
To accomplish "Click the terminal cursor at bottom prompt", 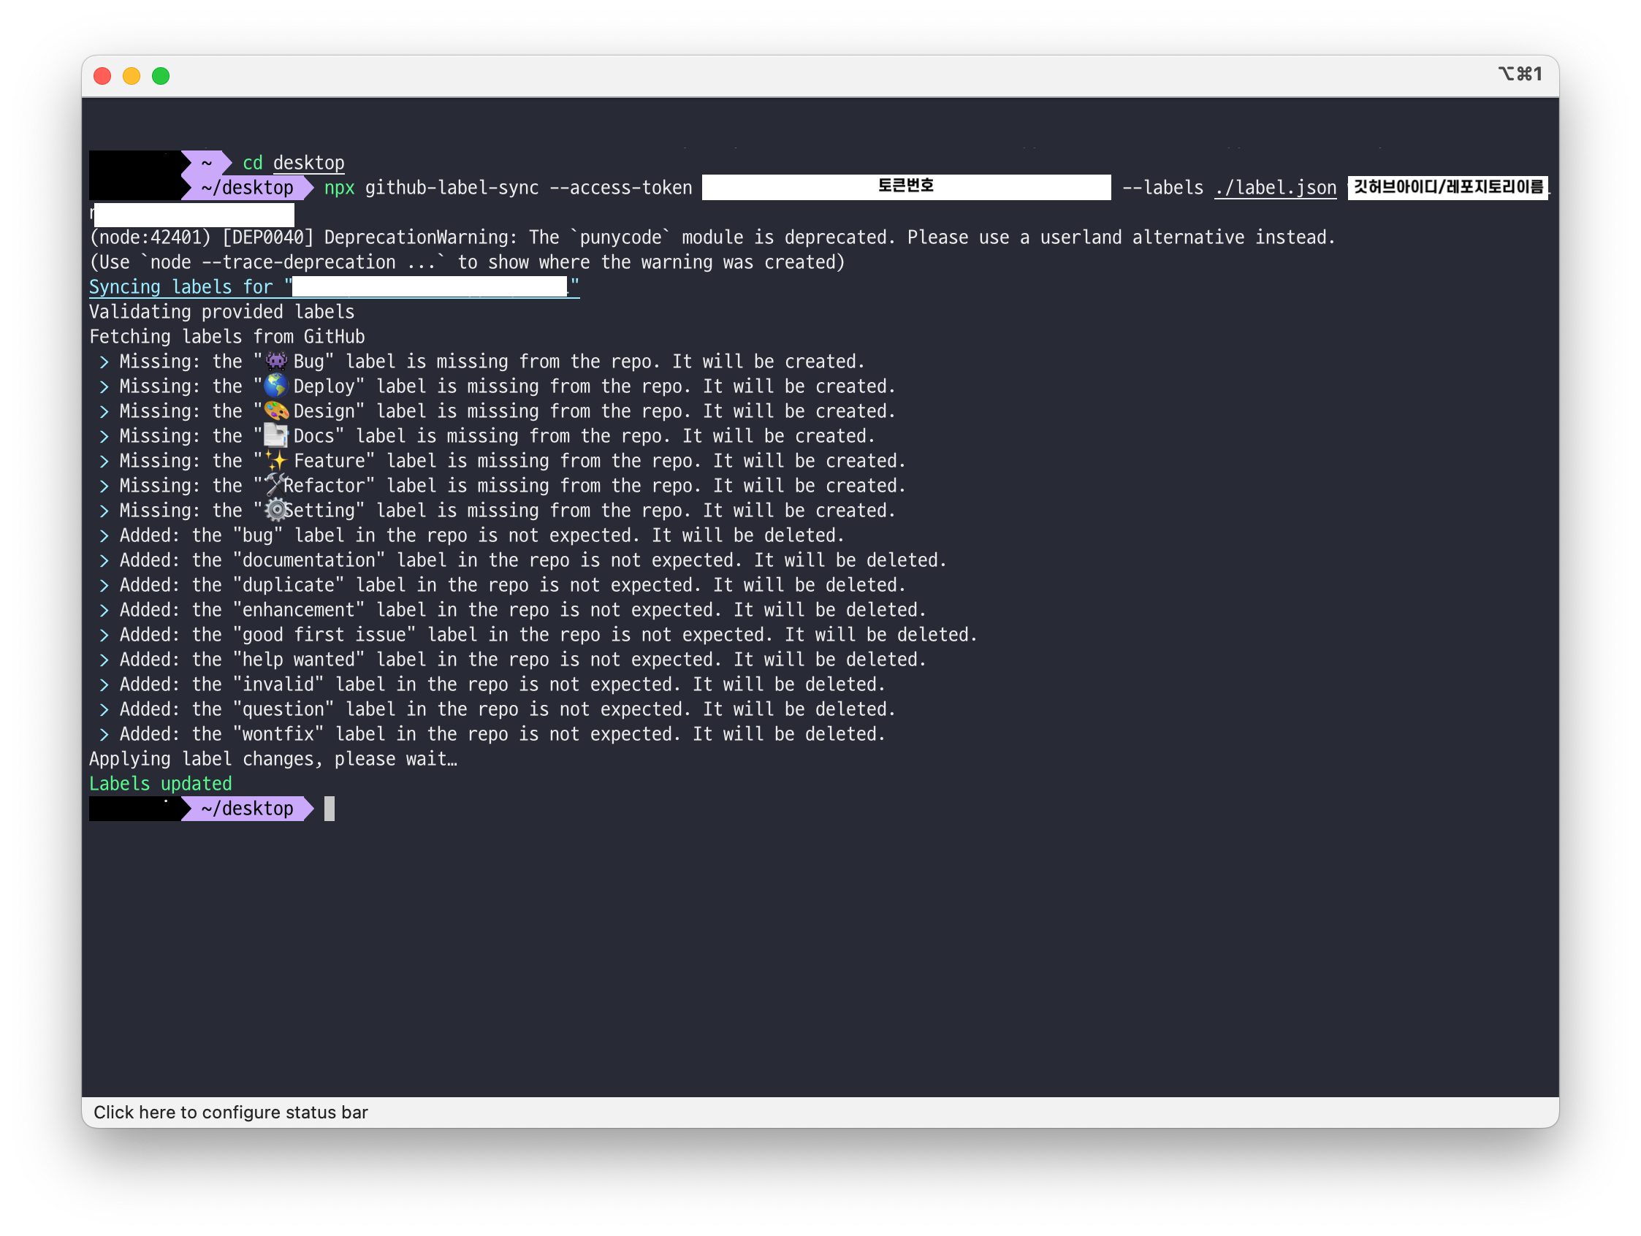I will pyautogui.click(x=330, y=809).
